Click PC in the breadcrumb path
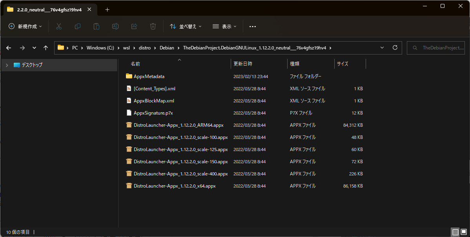Viewport: 470px width, 237px height. pos(75,47)
